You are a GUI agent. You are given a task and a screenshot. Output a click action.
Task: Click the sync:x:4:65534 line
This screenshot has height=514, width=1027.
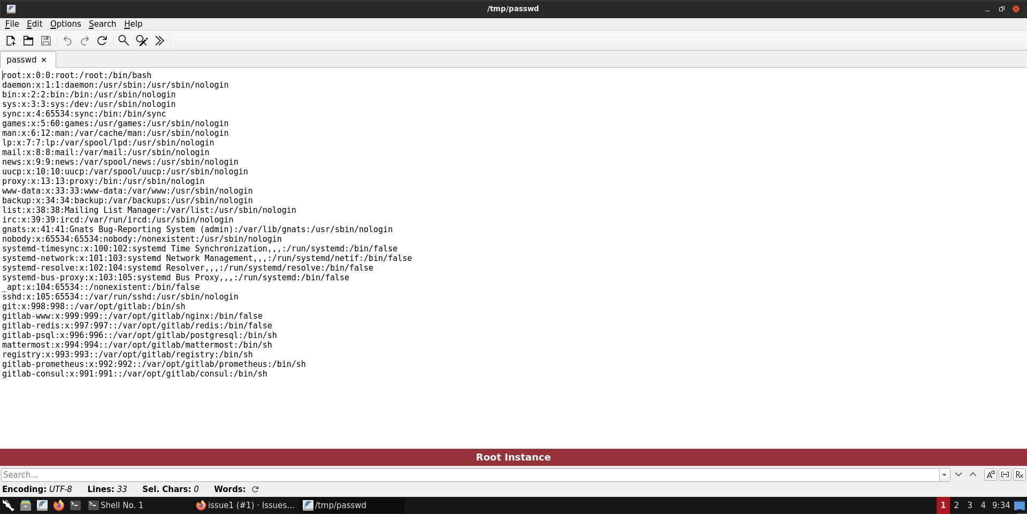coord(84,114)
